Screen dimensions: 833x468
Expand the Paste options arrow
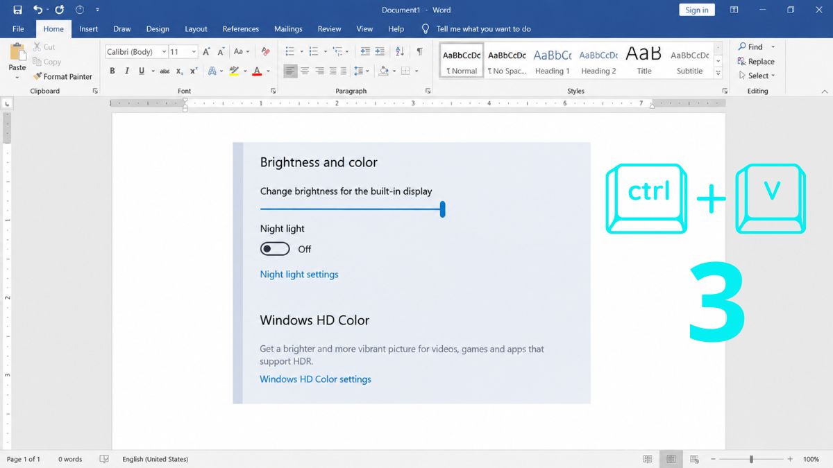[17, 77]
